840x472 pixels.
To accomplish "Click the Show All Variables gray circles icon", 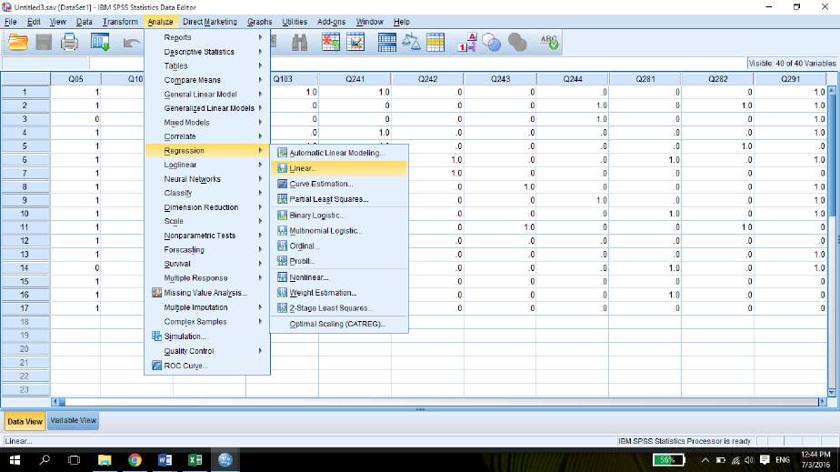I will [x=517, y=42].
